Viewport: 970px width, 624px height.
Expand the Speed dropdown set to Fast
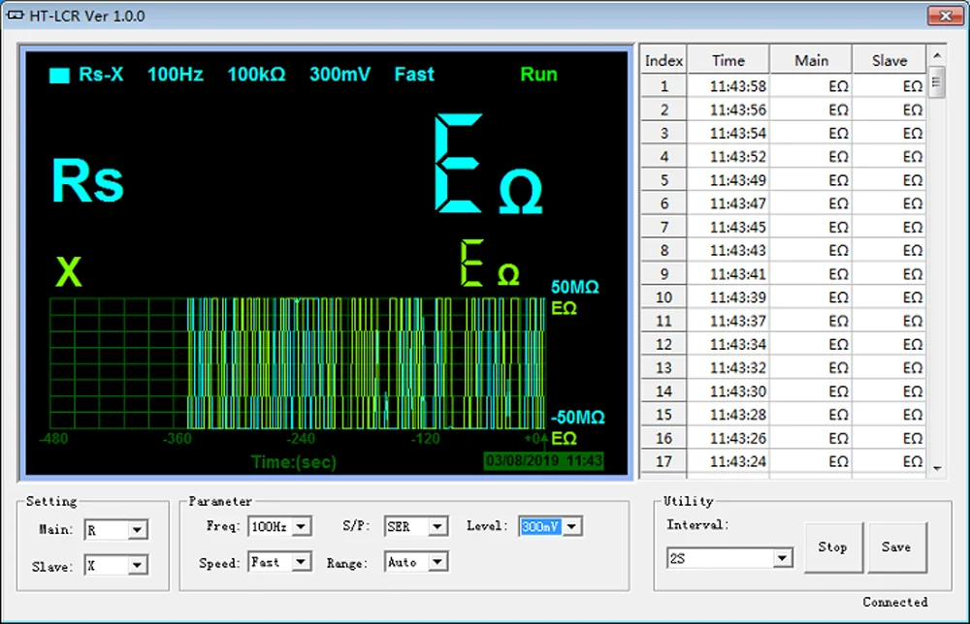pos(301,562)
